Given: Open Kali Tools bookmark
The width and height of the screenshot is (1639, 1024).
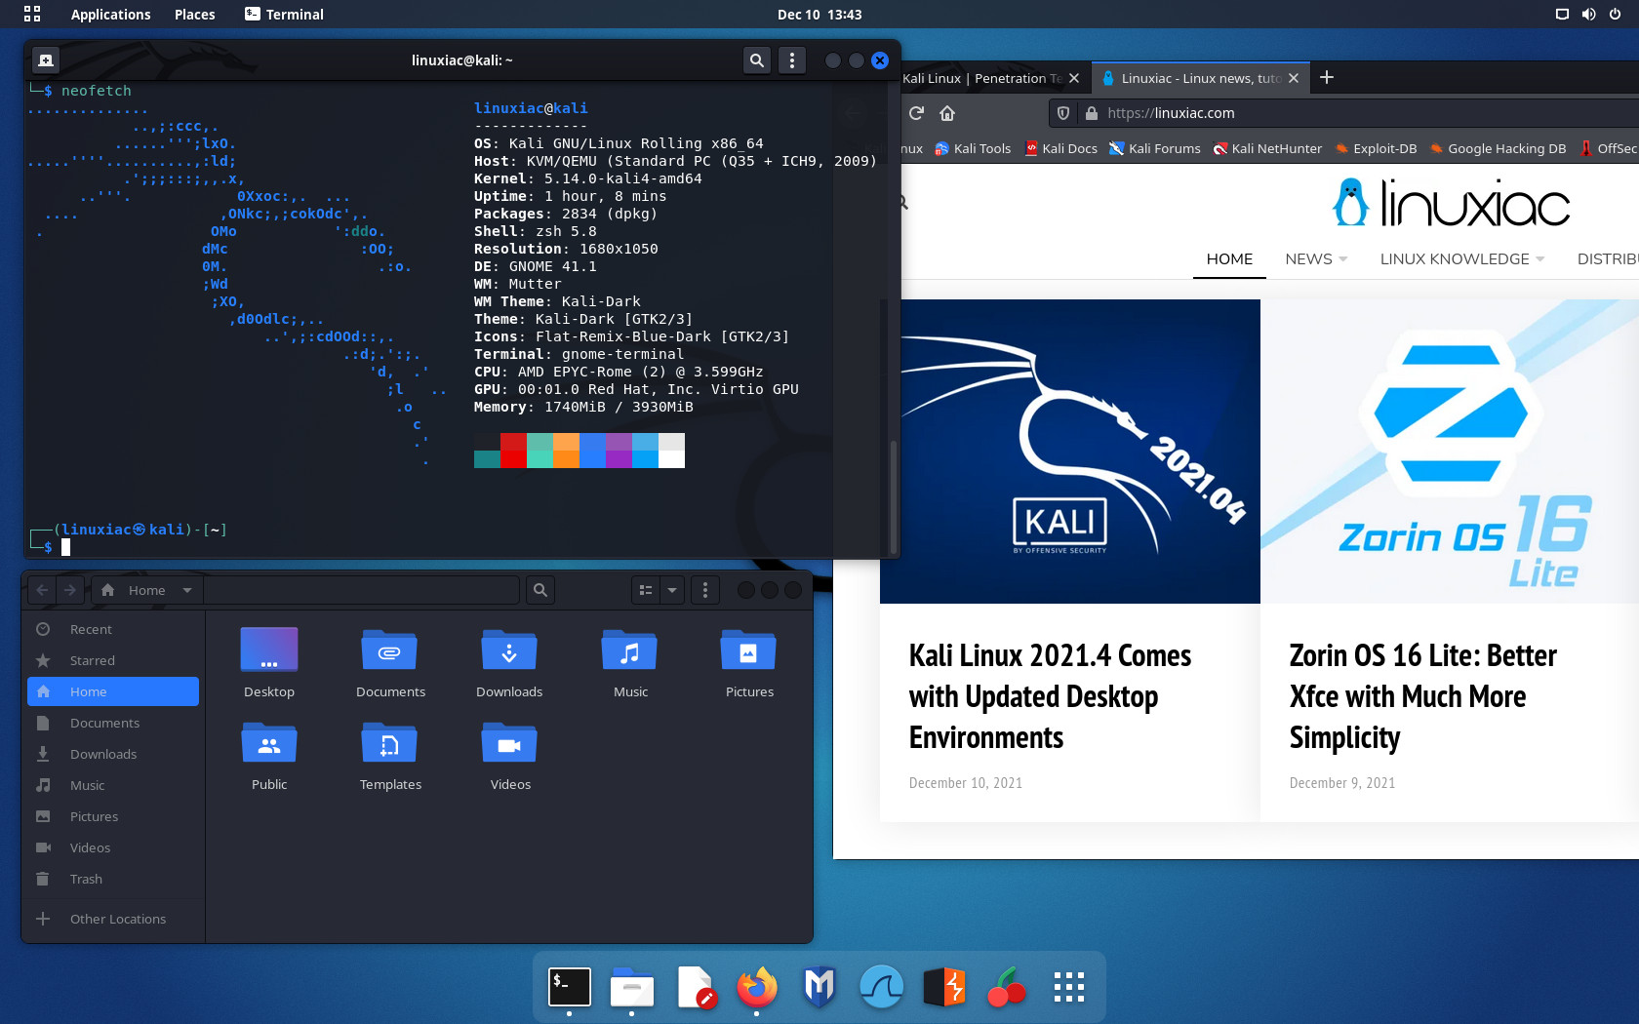Looking at the screenshot, I should pyautogui.click(x=973, y=148).
